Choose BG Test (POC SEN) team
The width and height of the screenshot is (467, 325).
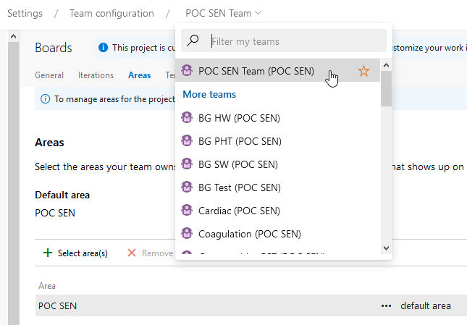[277, 187]
